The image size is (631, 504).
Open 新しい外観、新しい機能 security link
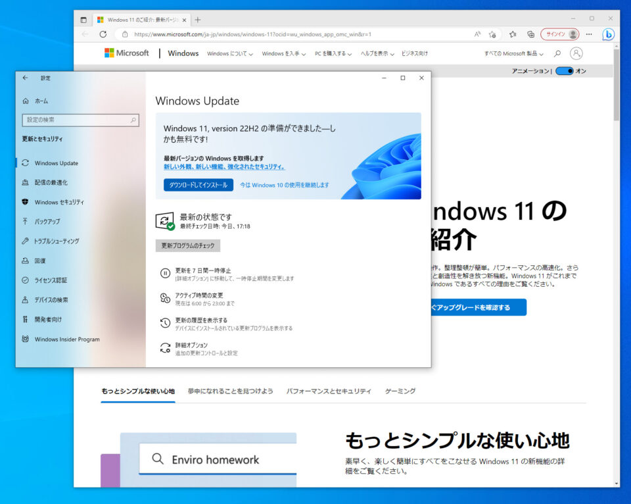pos(225,166)
